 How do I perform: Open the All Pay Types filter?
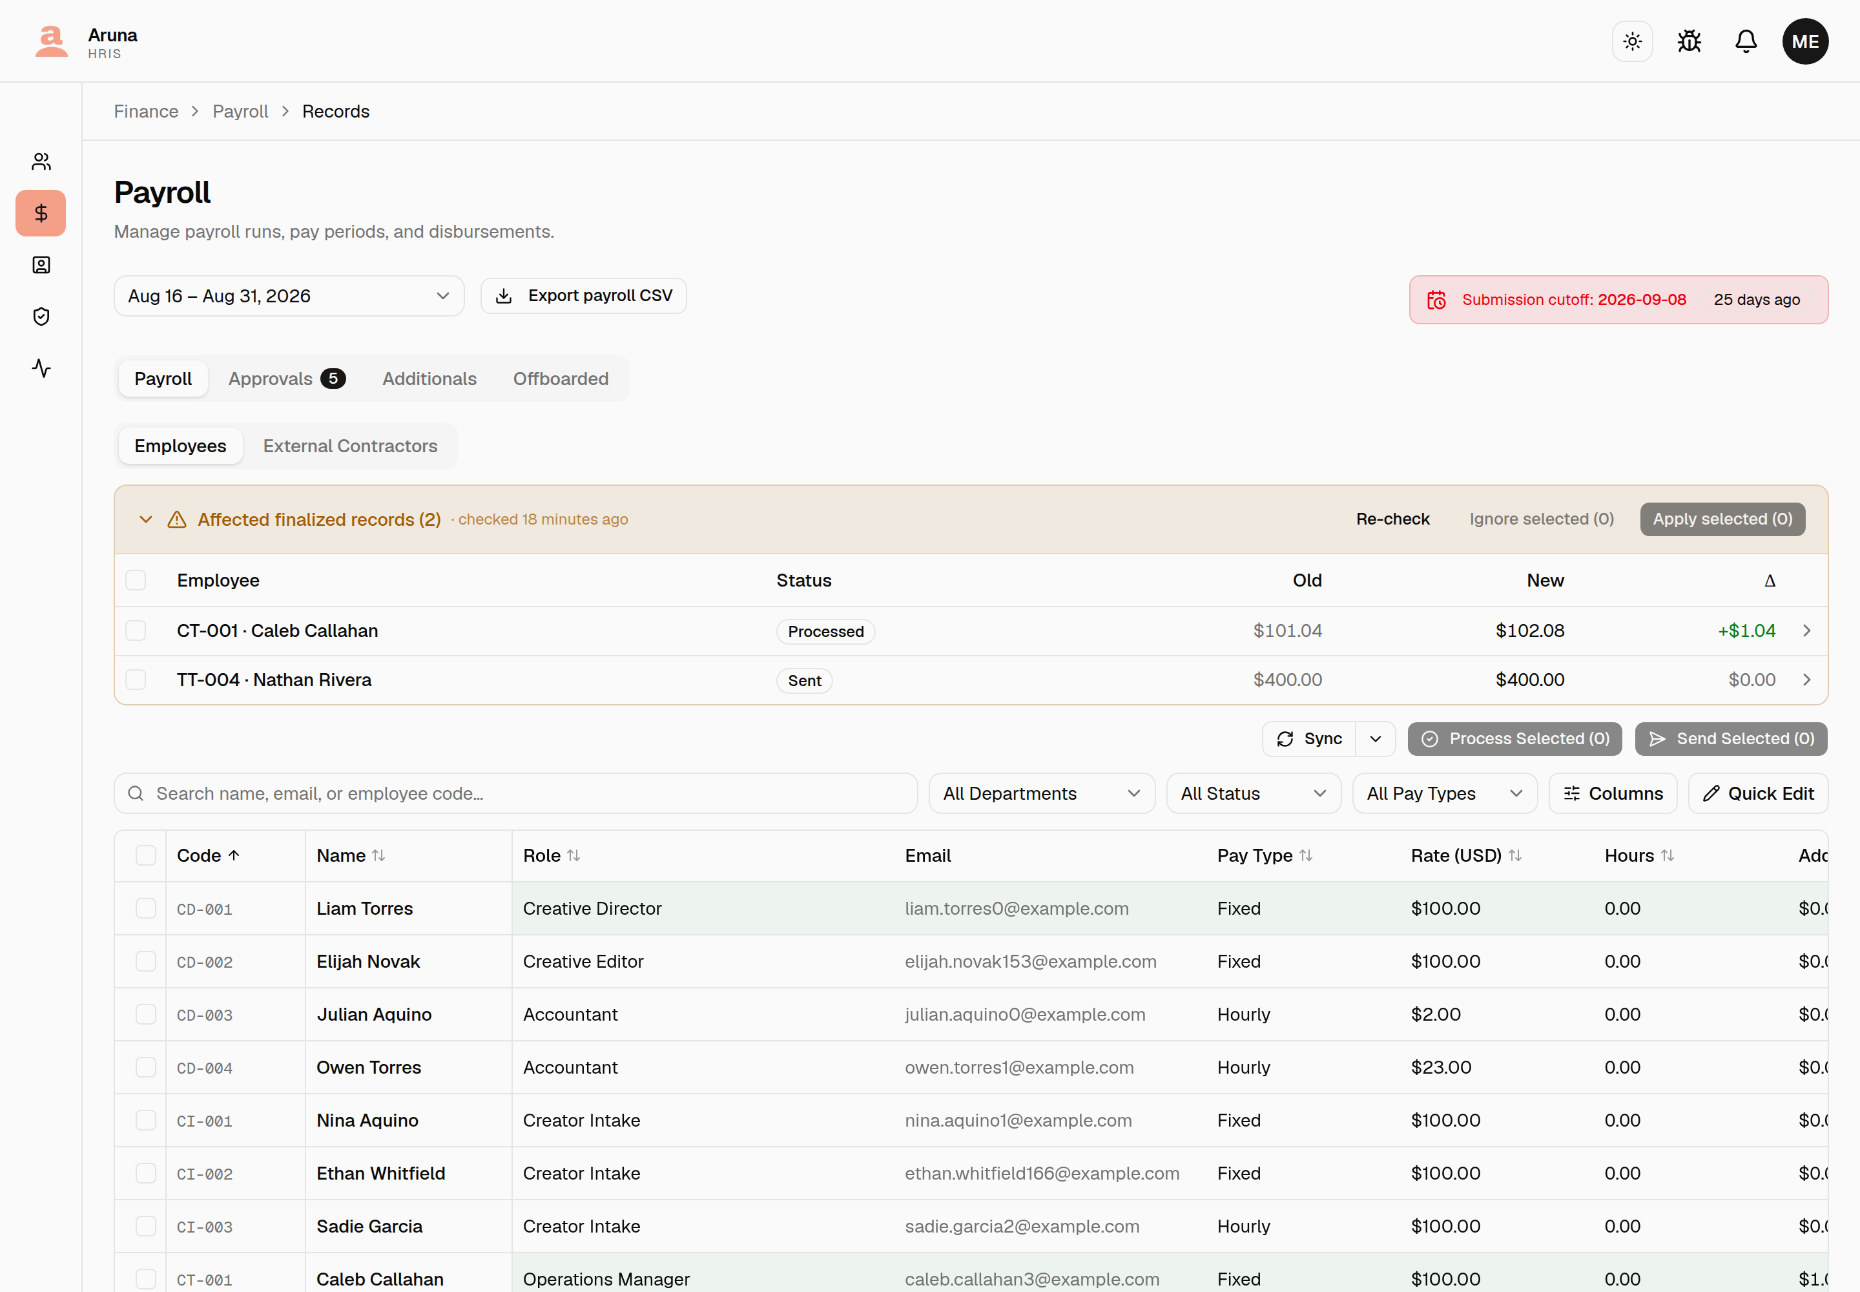point(1445,793)
